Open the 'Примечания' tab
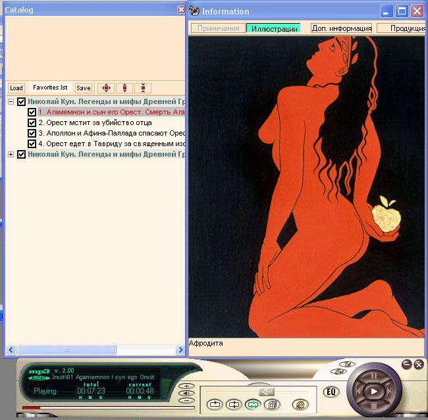This screenshot has width=428, height=420. [218, 28]
